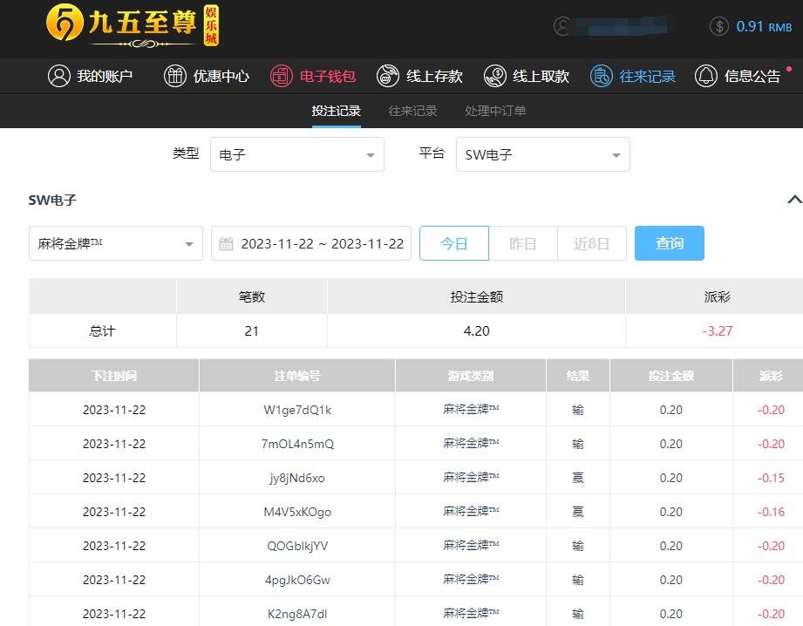The image size is (803, 626).
Task: Click the 往来记录 records icon
Action: click(x=602, y=76)
